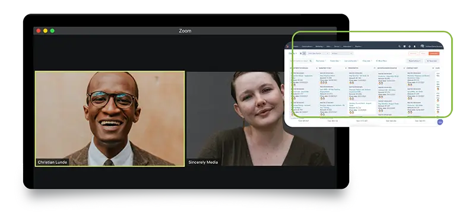Collapse the Presentation Scheduled column arrow

tap(375, 68)
